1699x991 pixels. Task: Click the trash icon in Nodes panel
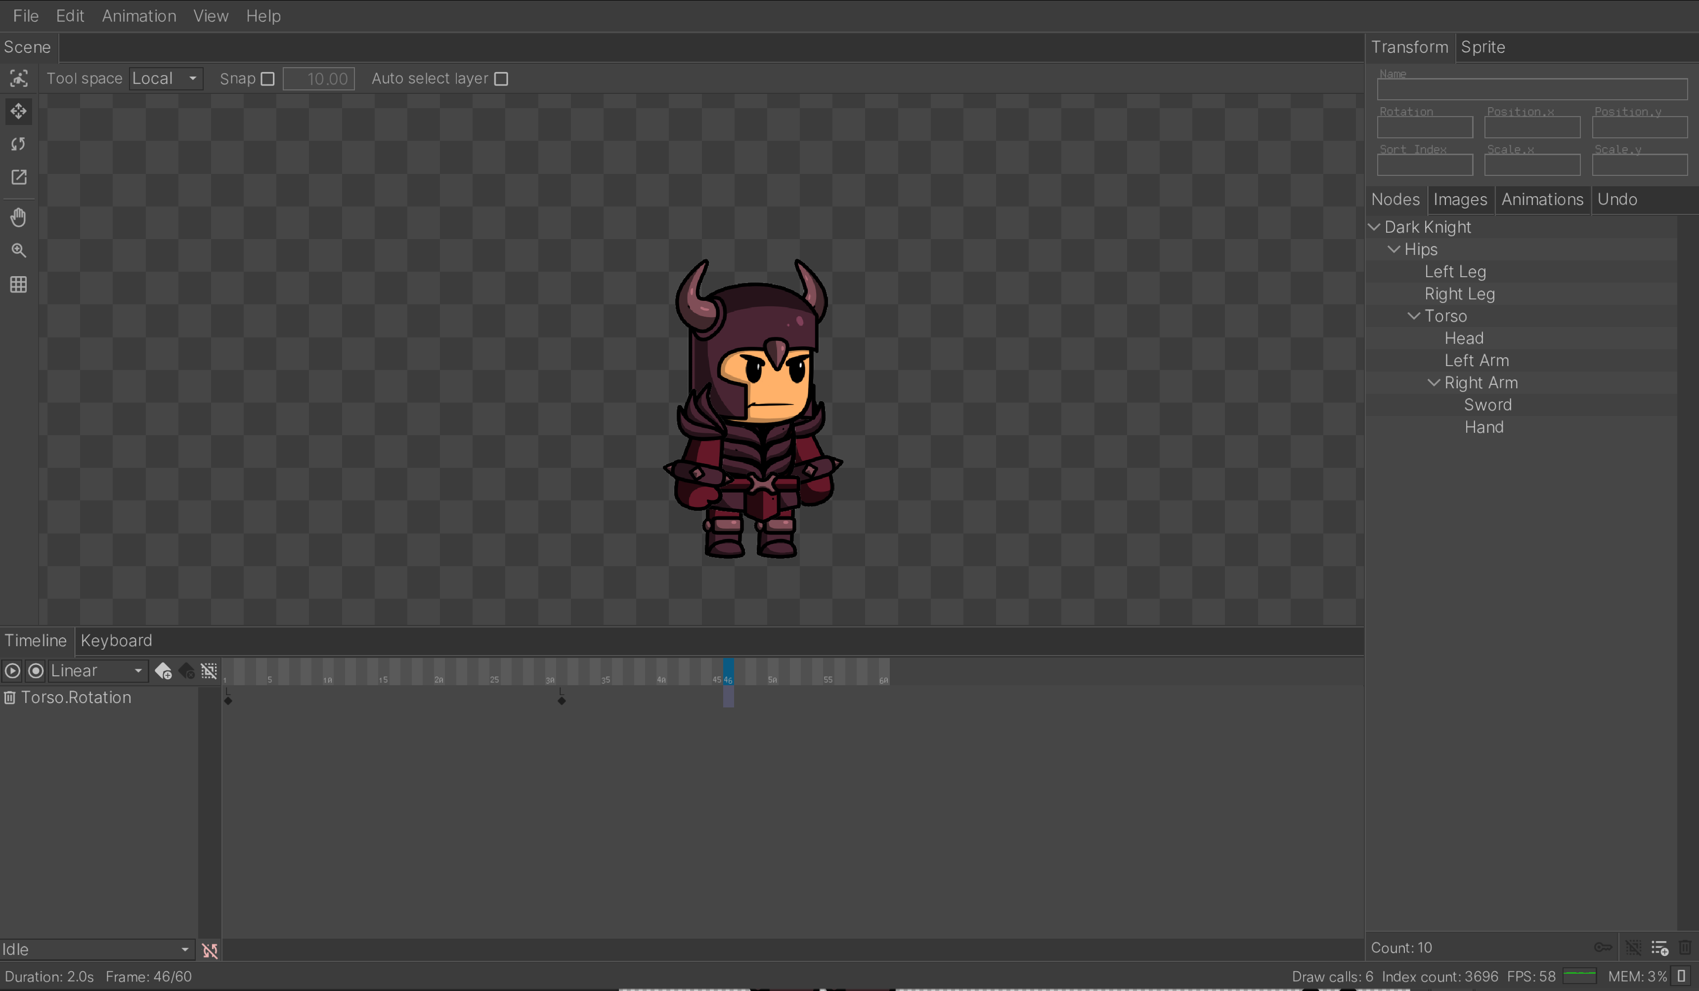pos(1685,948)
